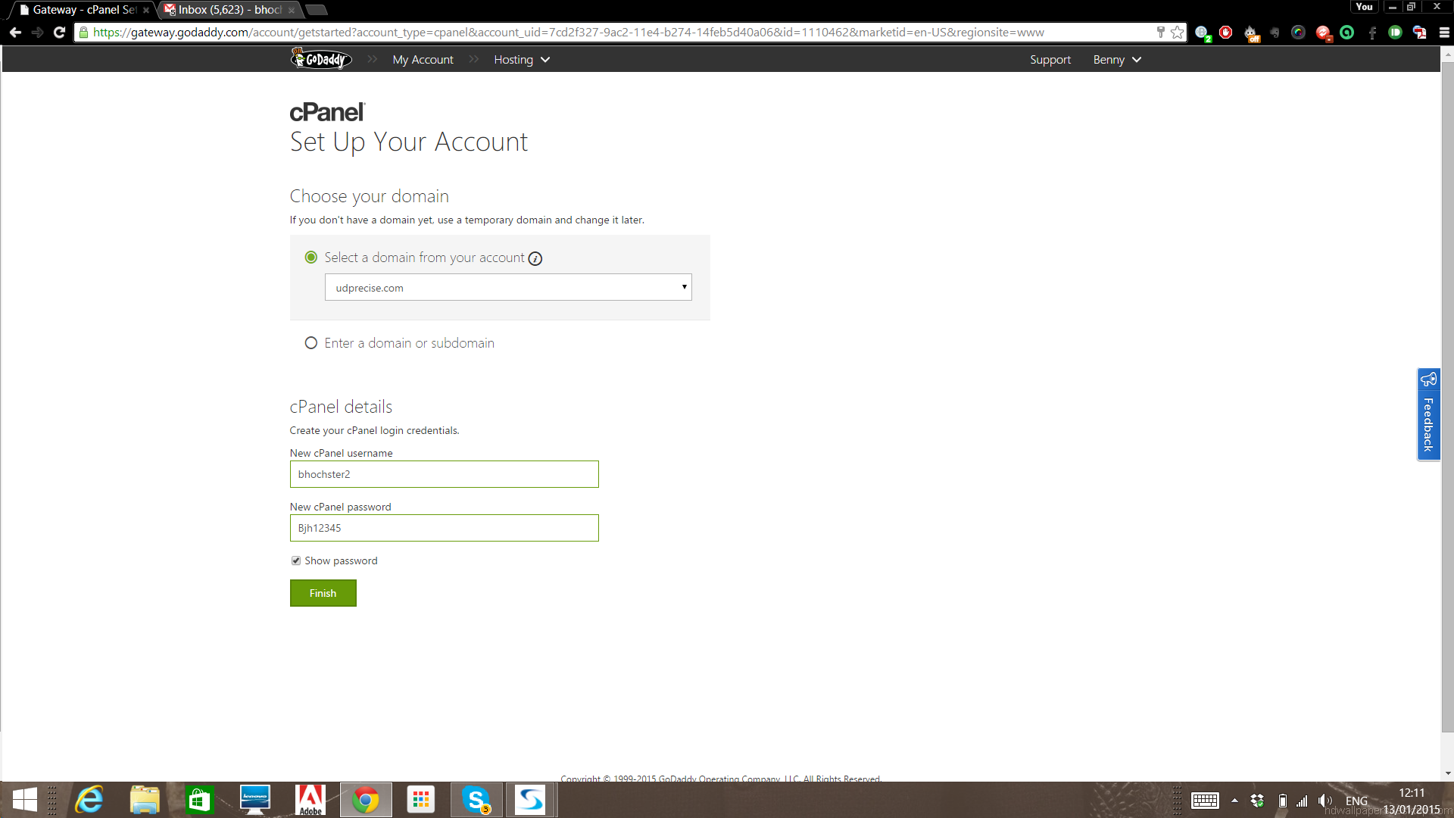The width and height of the screenshot is (1454, 818).
Task: Open the Support link
Action: [x=1050, y=60]
